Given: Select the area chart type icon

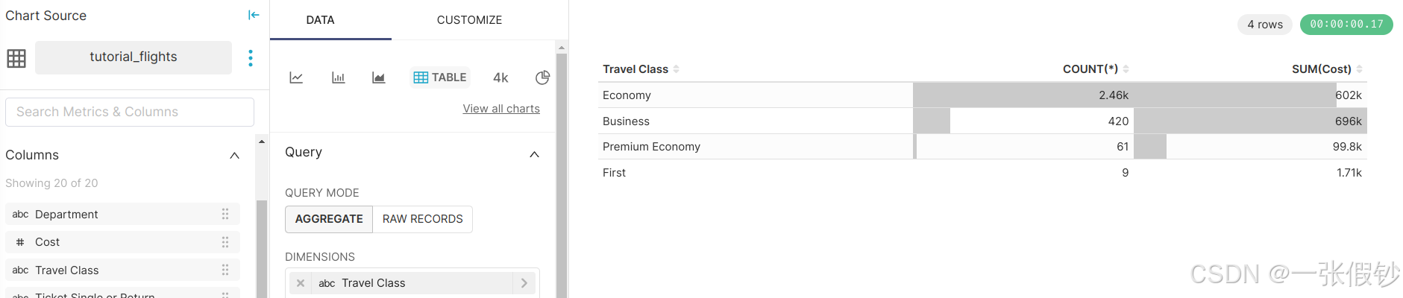Looking at the screenshot, I should pyautogui.click(x=379, y=77).
